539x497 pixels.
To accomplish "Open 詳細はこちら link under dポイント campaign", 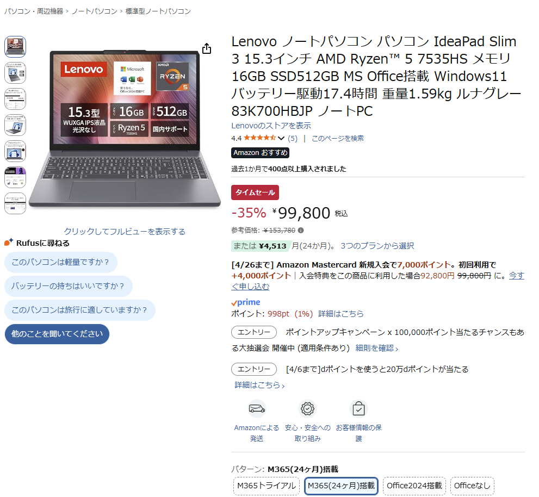I will click(x=259, y=386).
